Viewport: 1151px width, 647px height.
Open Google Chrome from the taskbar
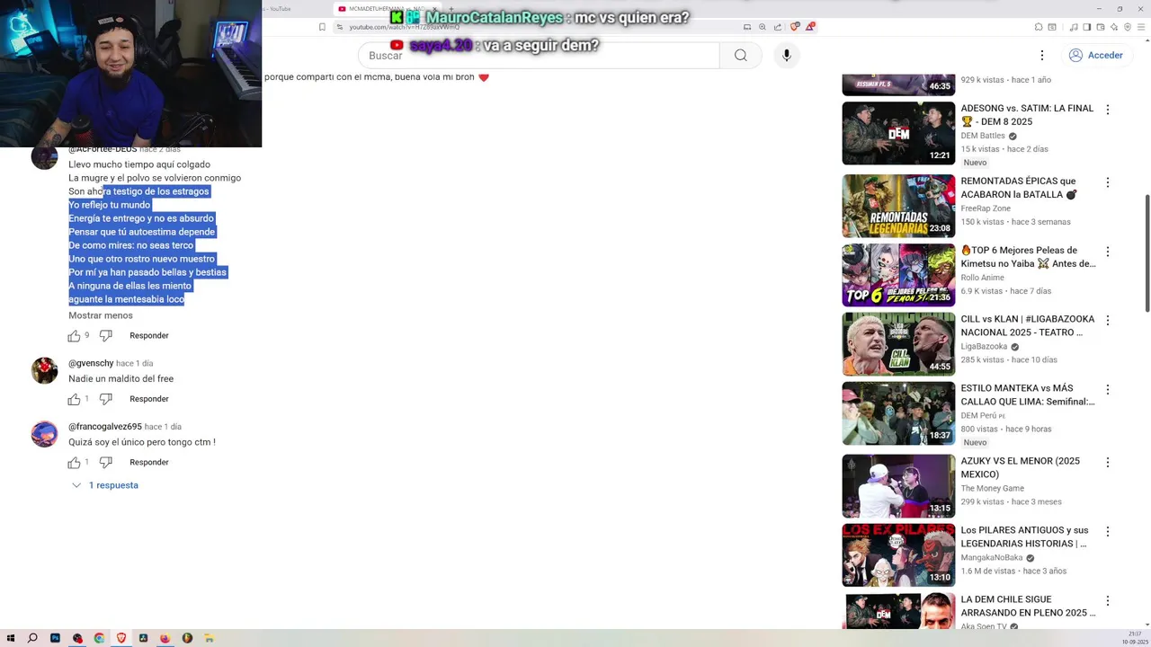pyautogui.click(x=99, y=638)
